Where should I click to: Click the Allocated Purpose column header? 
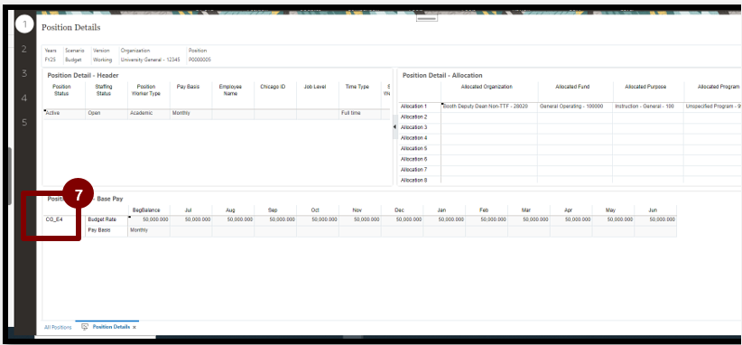[x=645, y=87]
